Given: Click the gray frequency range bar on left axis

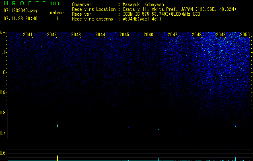Looking at the screenshot, I should point(8,124).
